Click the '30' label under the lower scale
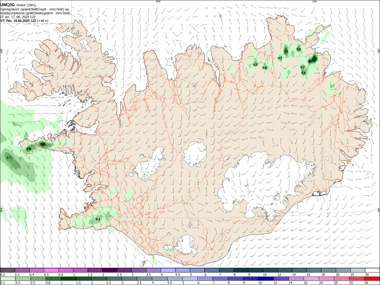The height and width of the screenshot is (285, 380). coord(366,283)
